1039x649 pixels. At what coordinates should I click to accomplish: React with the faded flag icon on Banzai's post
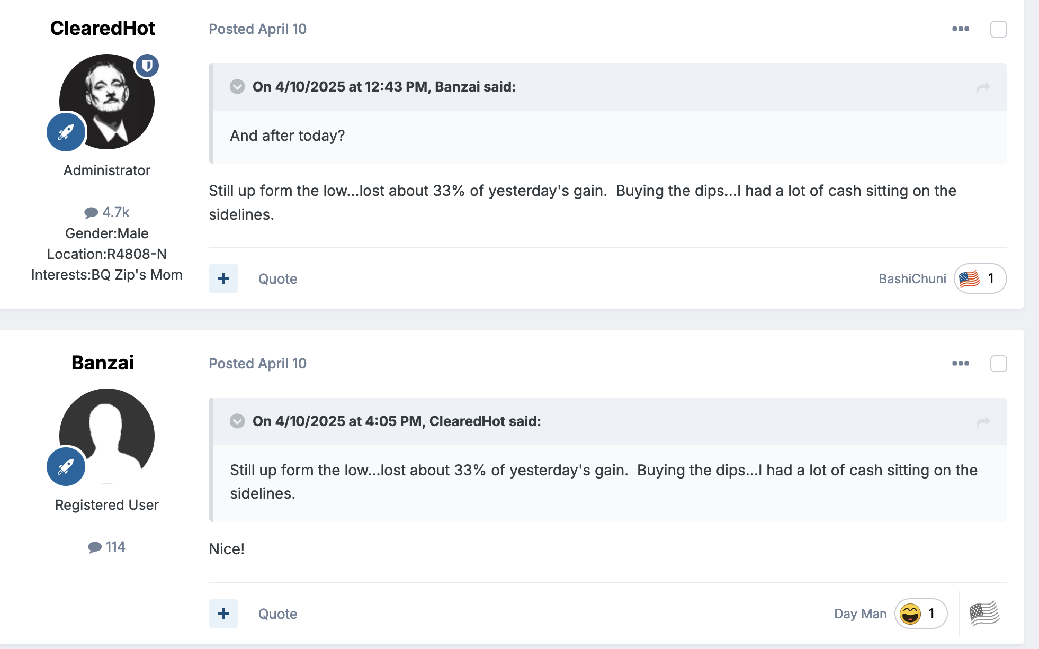pyautogui.click(x=984, y=614)
